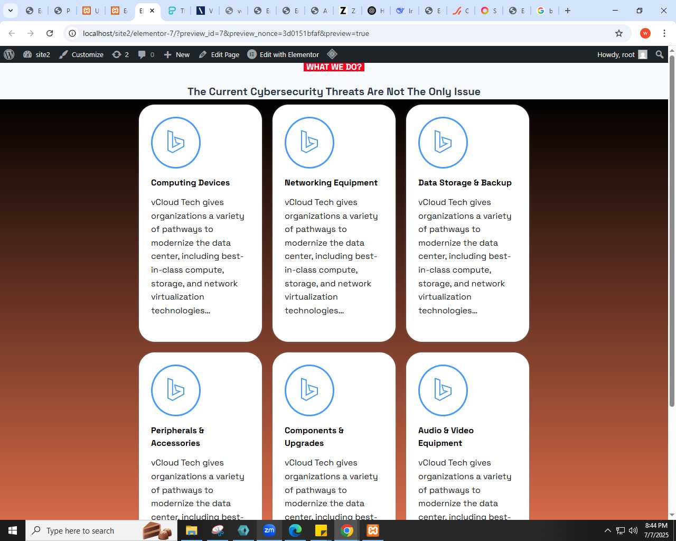Open File Explorer from taskbar
Image resolution: width=676 pixels, height=541 pixels.
[x=191, y=530]
